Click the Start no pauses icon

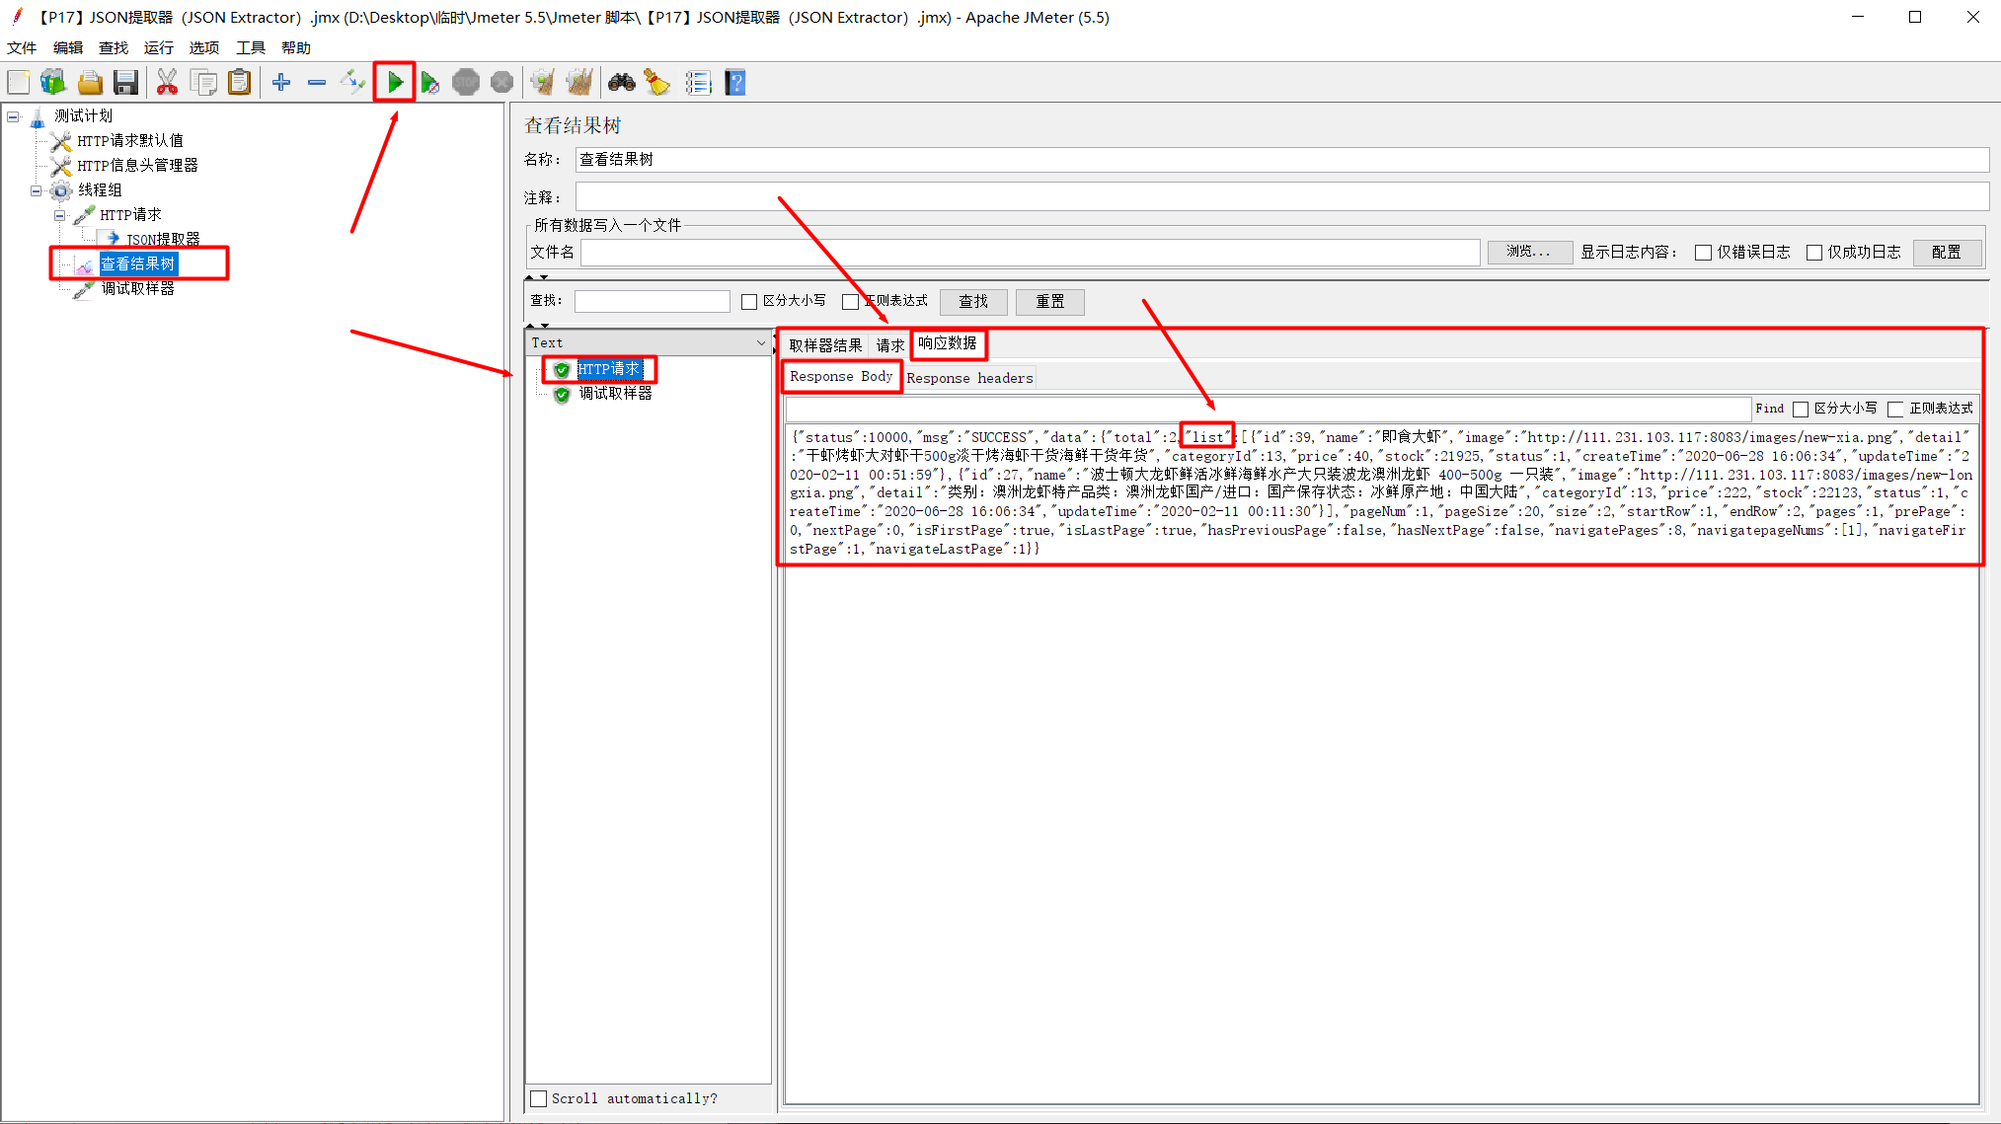(x=430, y=83)
